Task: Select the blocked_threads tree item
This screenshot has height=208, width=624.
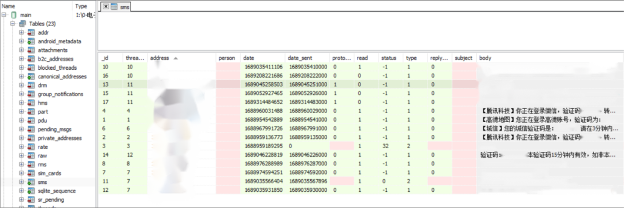Action: [57, 68]
